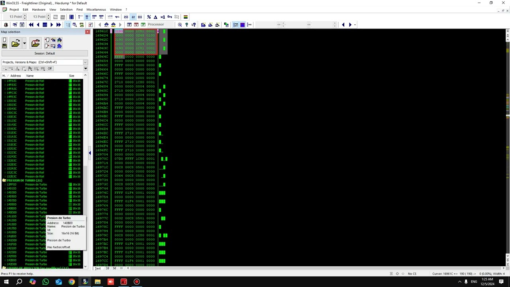This screenshot has width=510, height=287.
Task: Increase the first 13 Point font stepper
Action: 25,16
